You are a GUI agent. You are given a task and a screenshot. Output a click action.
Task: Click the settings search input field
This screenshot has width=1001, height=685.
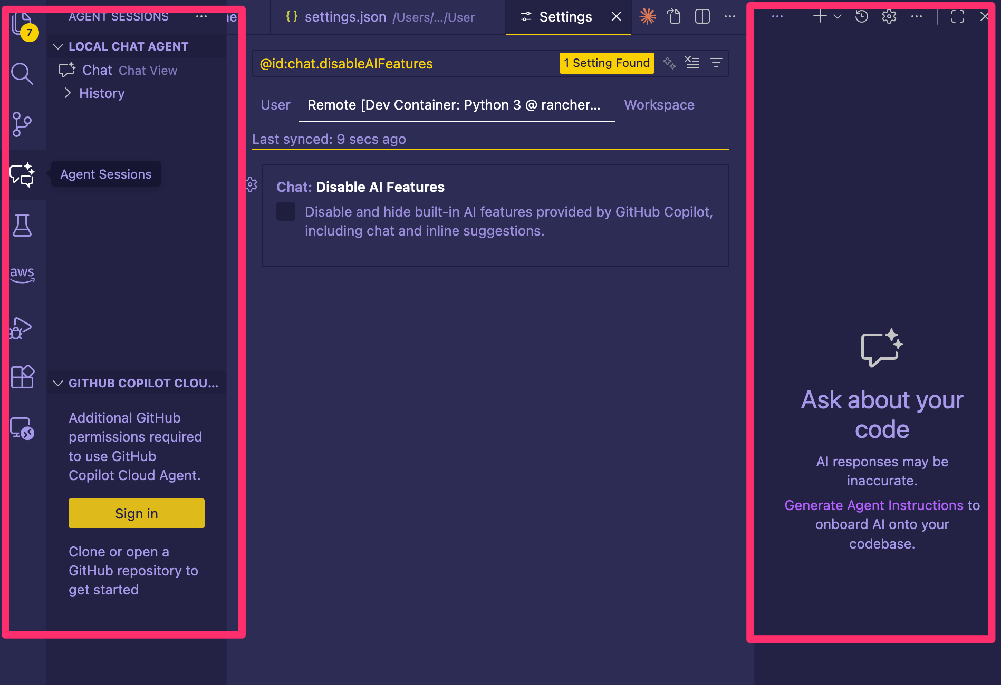pos(406,64)
